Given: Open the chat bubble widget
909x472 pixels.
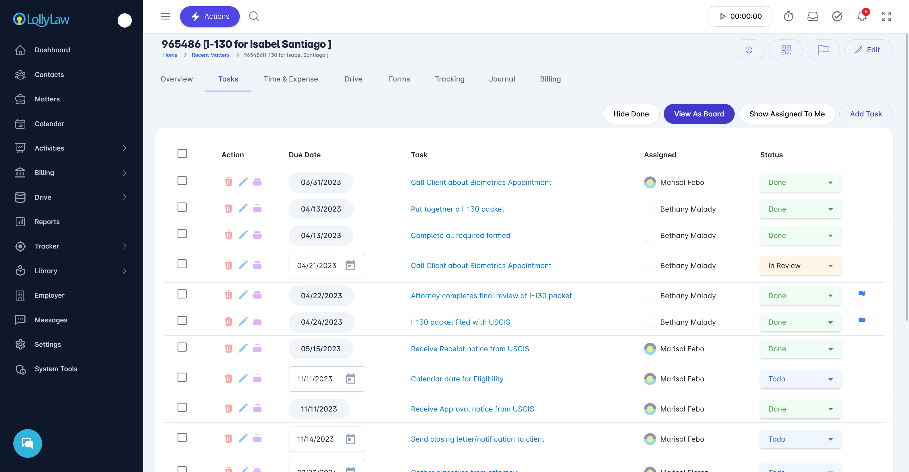Looking at the screenshot, I should point(28,443).
